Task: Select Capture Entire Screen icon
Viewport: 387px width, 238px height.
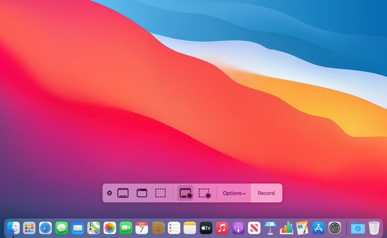Action: point(123,193)
